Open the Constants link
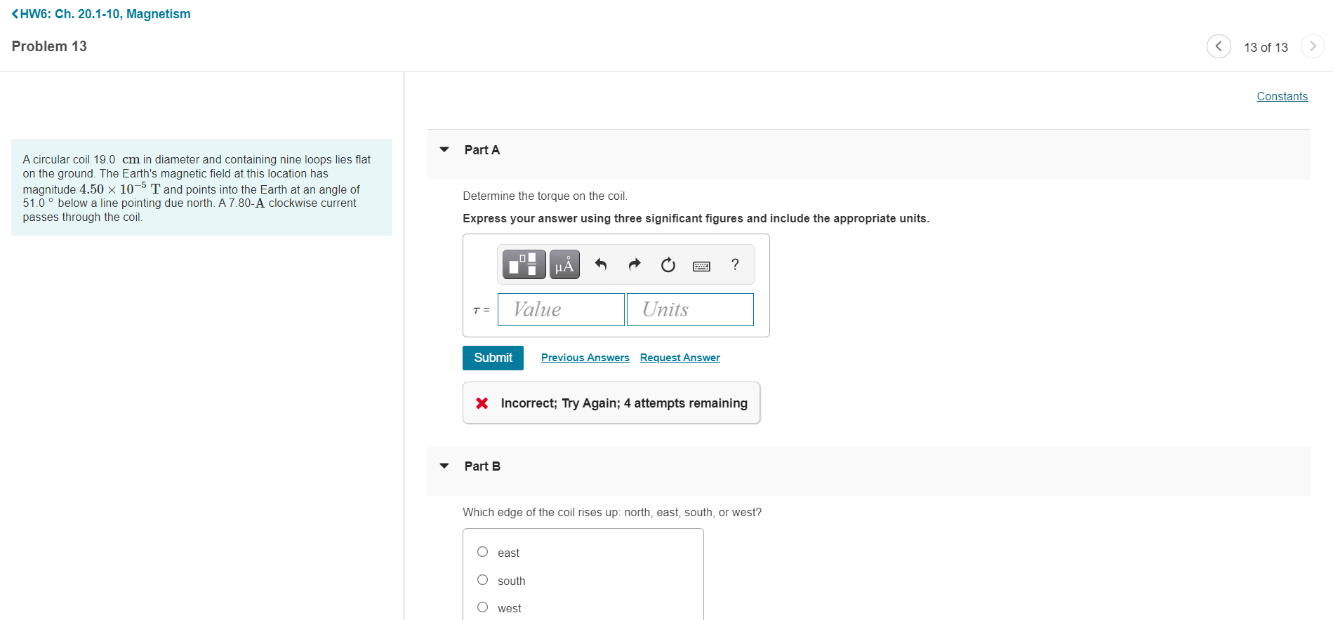Viewport: 1333px width, 620px height. tap(1282, 96)
